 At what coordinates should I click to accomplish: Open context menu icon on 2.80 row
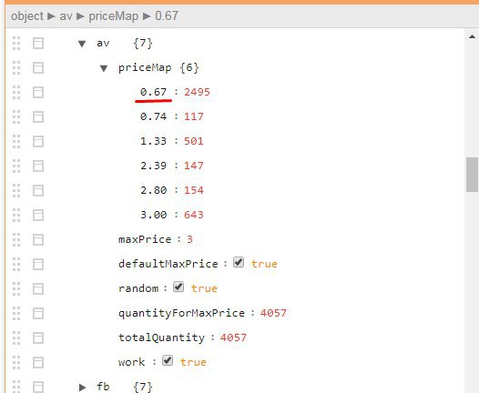tap(38, 191)
